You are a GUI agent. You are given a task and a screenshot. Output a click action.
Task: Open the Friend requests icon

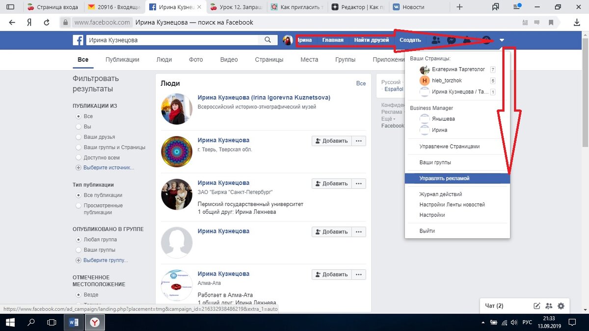tap(435, 40)
